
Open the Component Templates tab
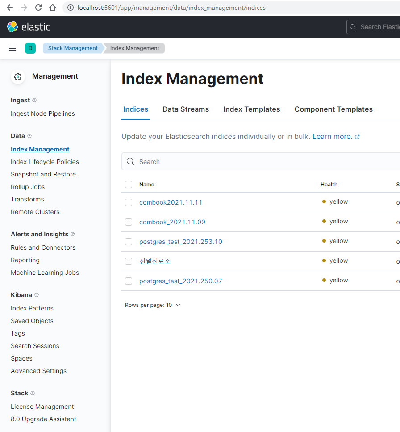(333, 109)
